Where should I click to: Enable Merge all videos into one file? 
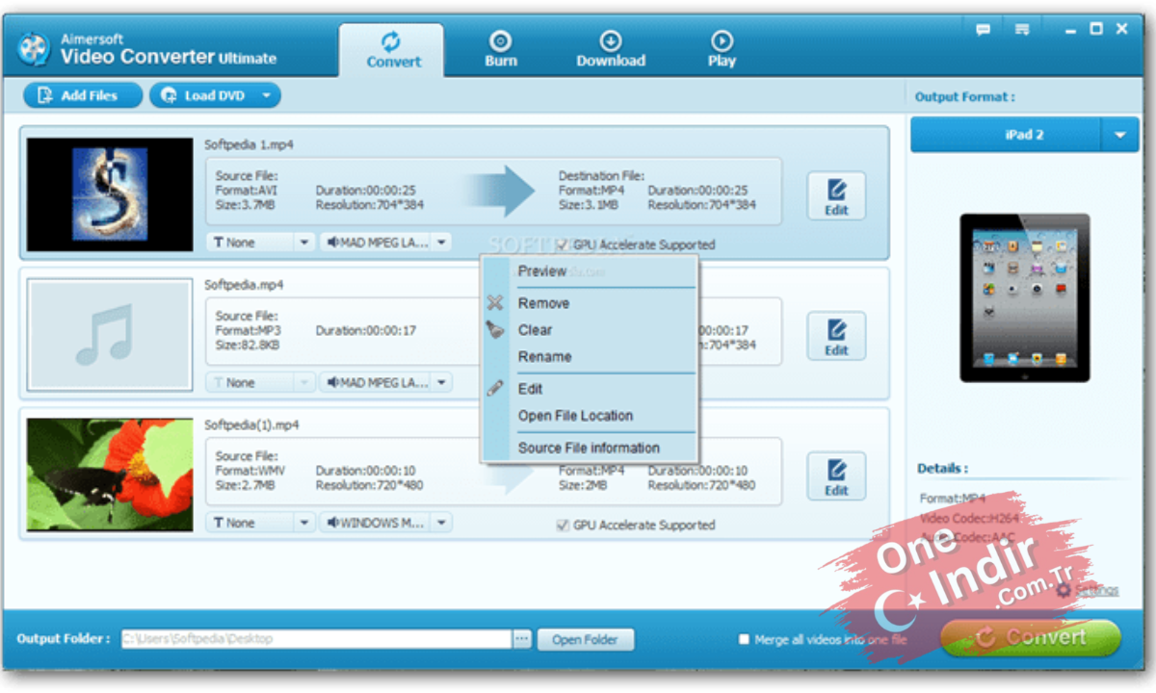(744, 639)
